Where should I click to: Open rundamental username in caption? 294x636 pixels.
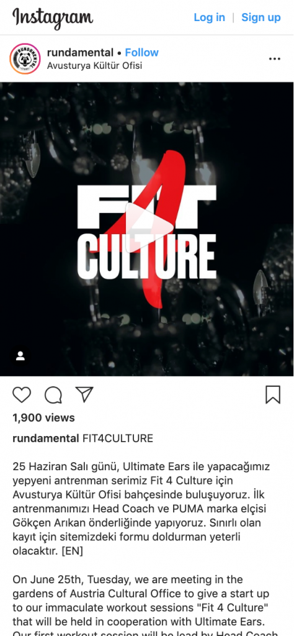[x=46, y=438]
